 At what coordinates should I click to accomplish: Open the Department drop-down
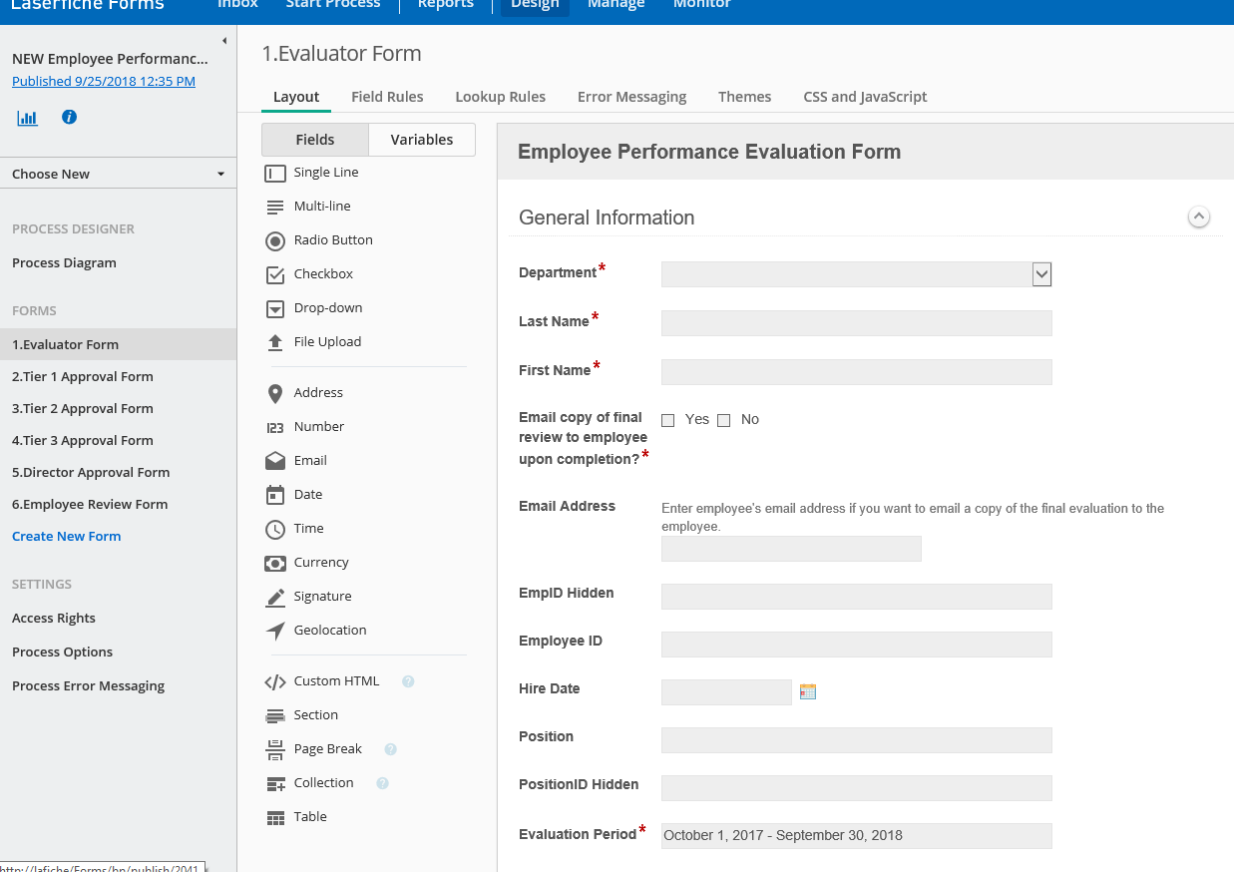[1041, 274]
